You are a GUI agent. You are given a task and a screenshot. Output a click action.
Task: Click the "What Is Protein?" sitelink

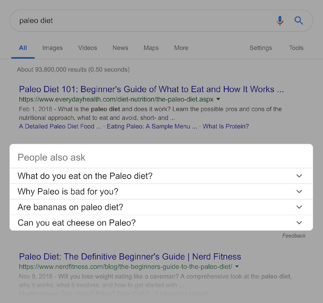[x=226, y=127]
